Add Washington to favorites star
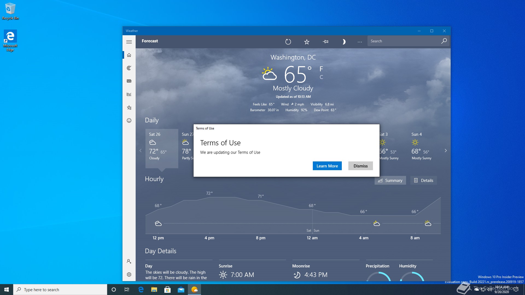Viewport: 525px width, 295px height. pos(307,42)
